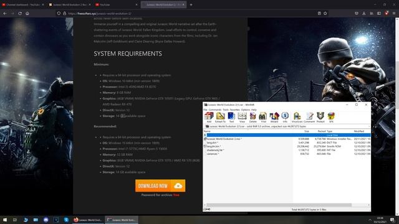The width and height of the screenshot is (399, 224).
Task: Select Jurassic World Evolution 2.msi file
Action: 224,139
